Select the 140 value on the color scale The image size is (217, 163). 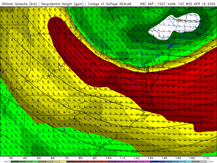[164, 158]
